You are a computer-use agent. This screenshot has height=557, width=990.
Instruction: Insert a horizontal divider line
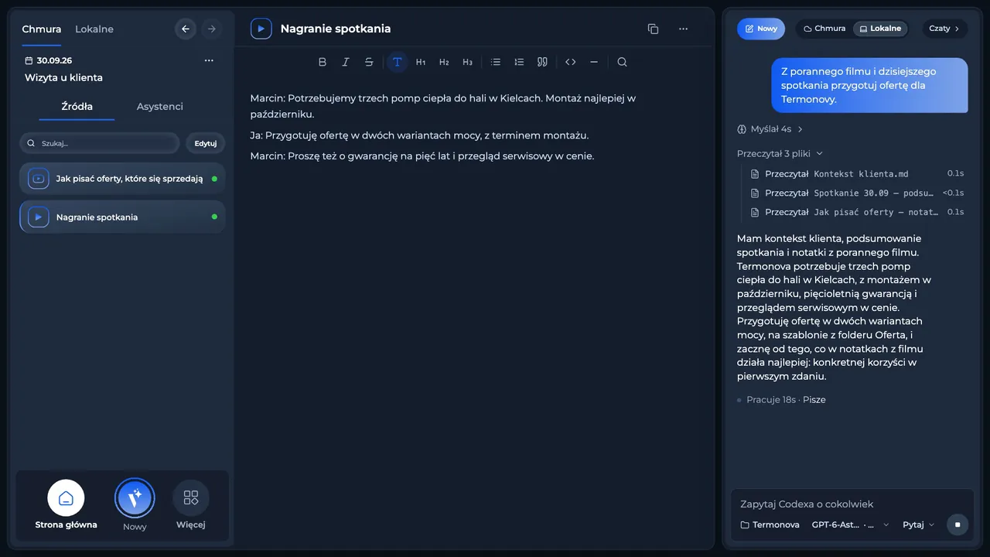[x=594, y=62]
